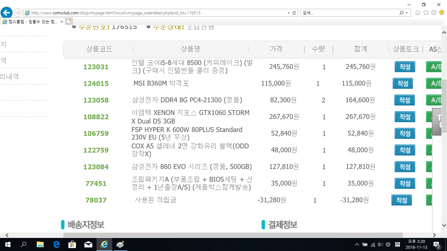Select the 컴스클럽 browser tab
Image resolution: width=447 pixels, height=251 pixels.
point(33,22)
